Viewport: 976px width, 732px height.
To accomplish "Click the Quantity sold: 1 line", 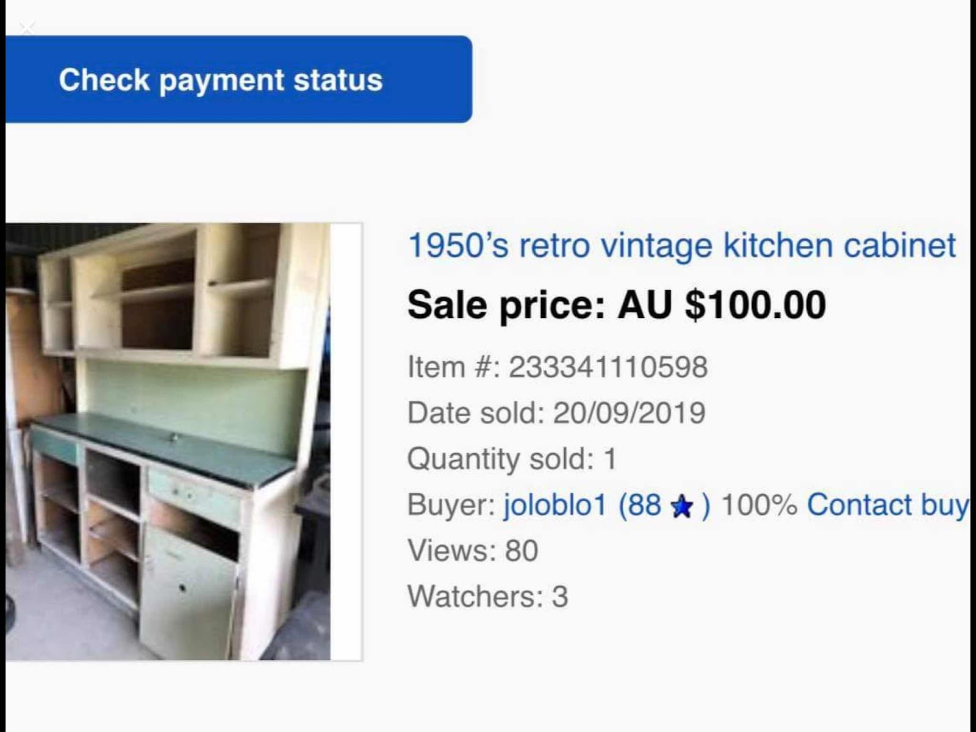I will pos(512,459).
